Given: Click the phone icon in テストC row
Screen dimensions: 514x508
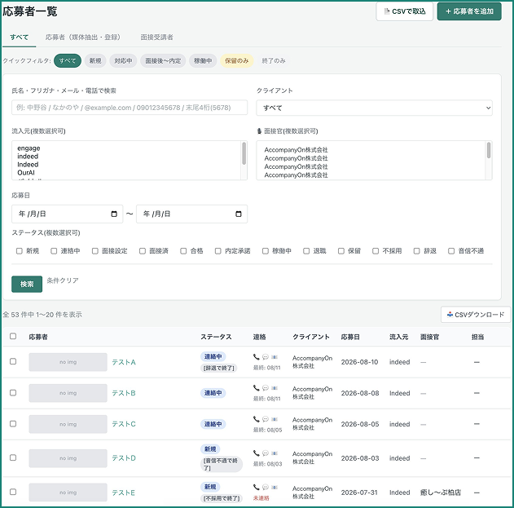Looking at the screenshot, I should (257, 419).
